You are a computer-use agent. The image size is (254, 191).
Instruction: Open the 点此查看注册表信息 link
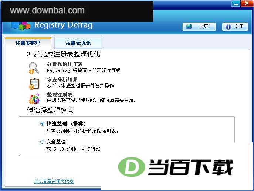(54, 181)
